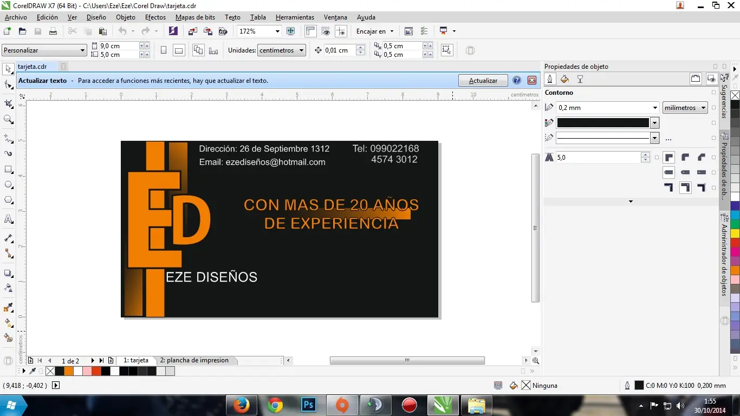The height and width of the screenshot is (416, 740).
Task: Pick red swatch in document palette
Action: (x=96, y=371)
